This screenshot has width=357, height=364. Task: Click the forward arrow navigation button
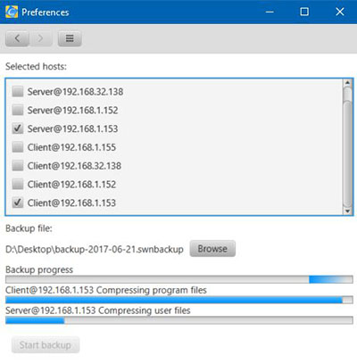click(40, 38)
